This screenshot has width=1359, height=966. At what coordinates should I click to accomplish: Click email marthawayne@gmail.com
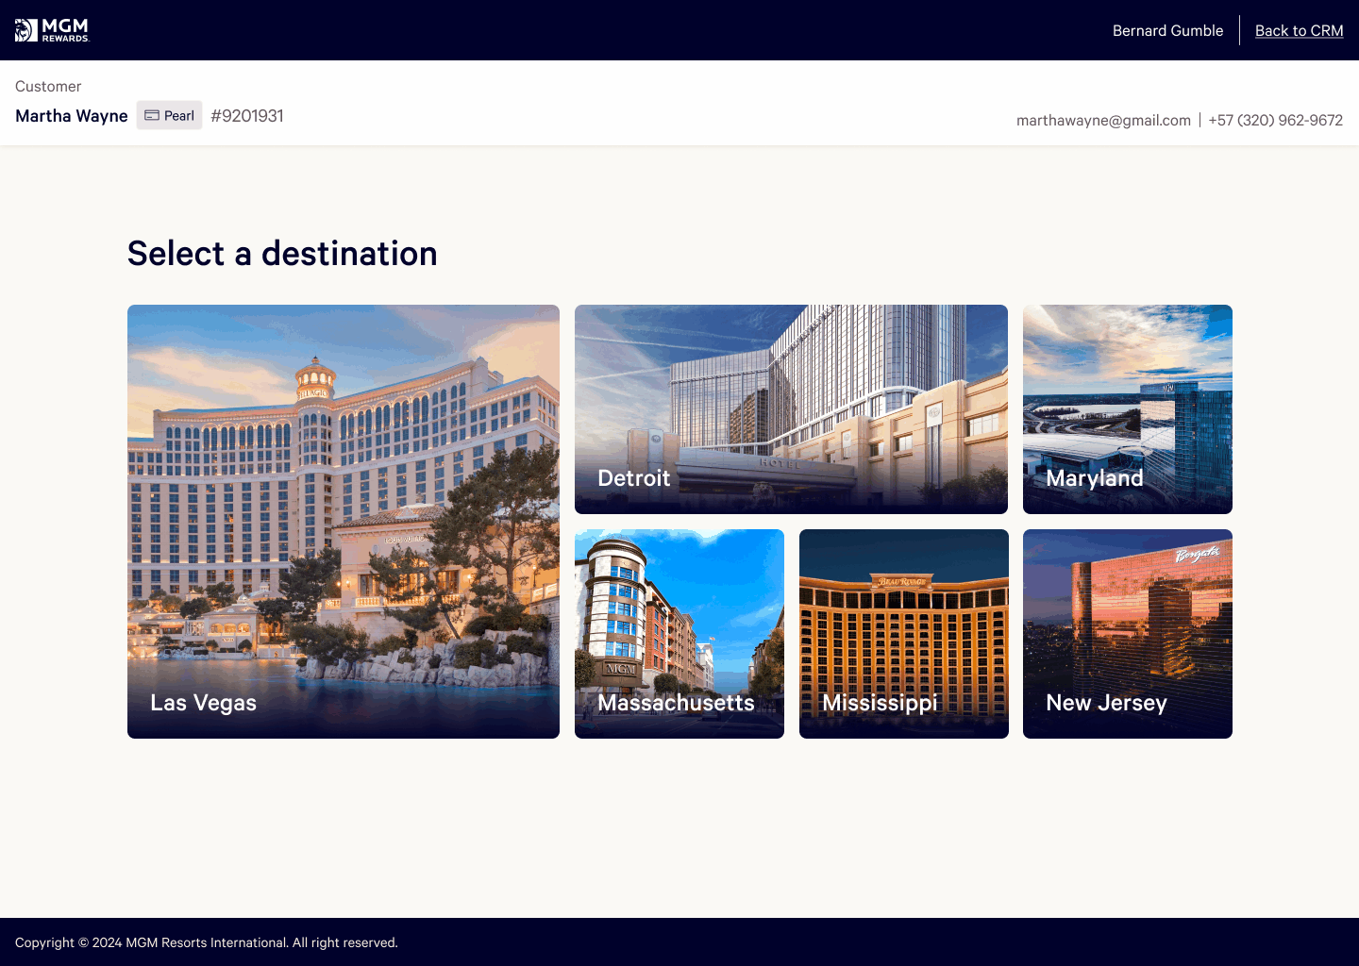[1103, 120]
